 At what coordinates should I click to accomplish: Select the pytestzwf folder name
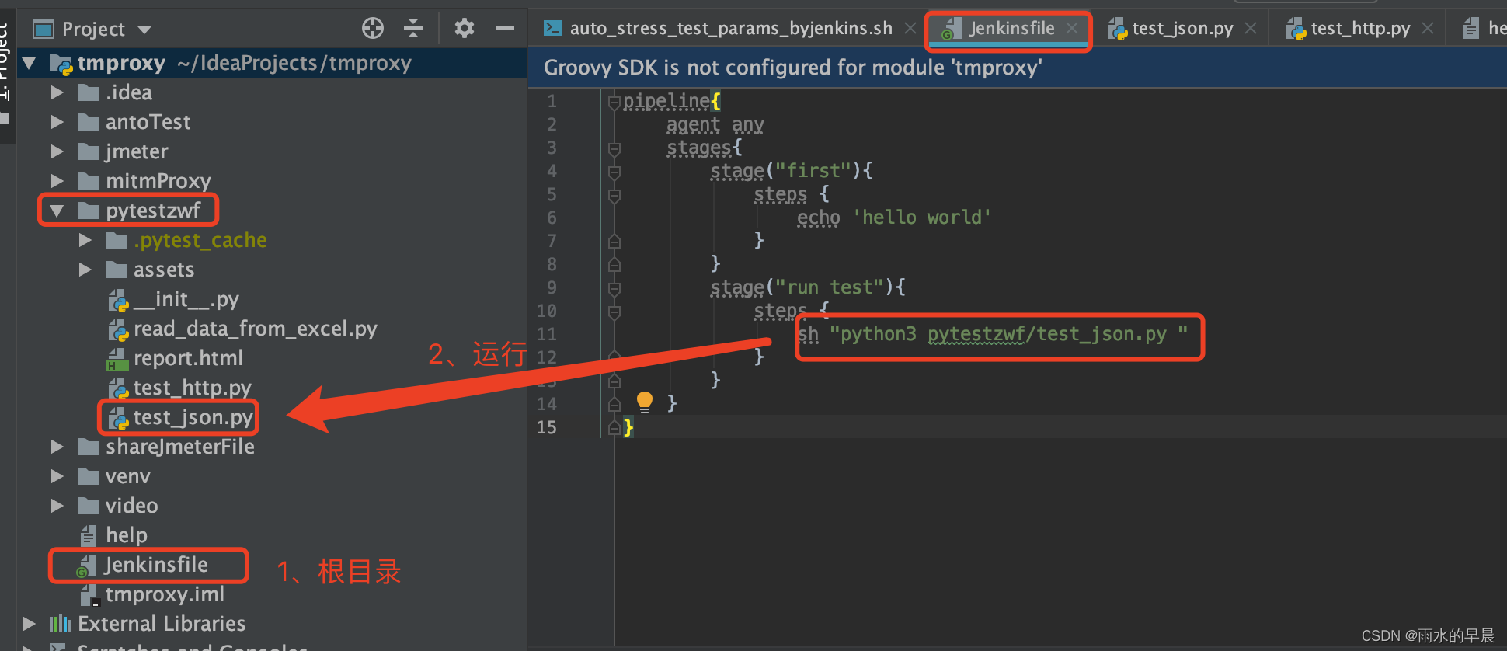pos(153,211)
